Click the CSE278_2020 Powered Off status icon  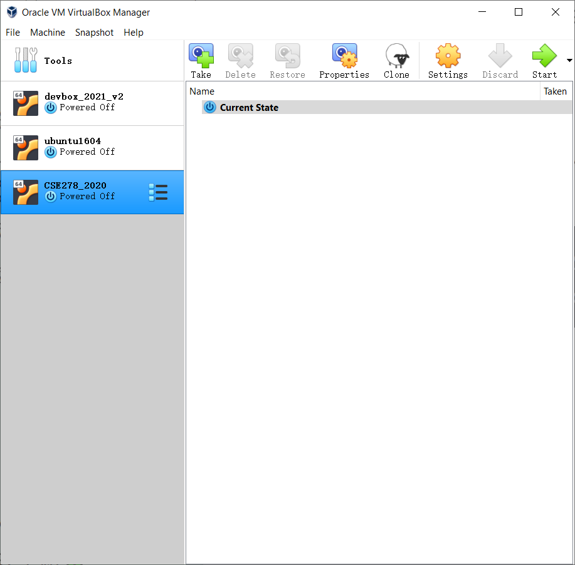coord(51,197)
